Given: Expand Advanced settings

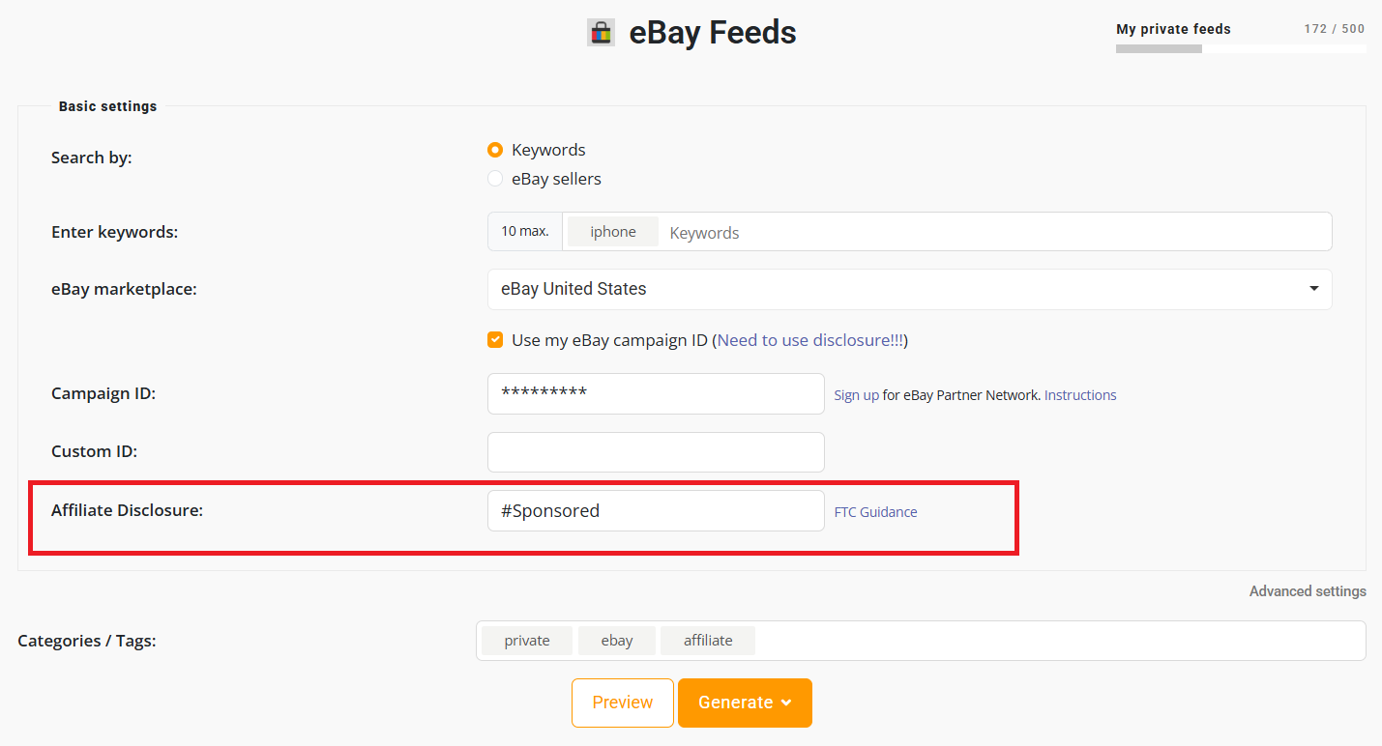Looking at the screenshot, I should coord(1308,591).
